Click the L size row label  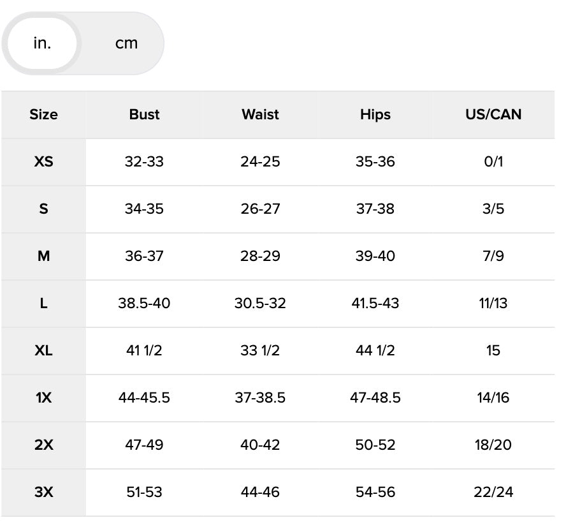pos(43,304)
